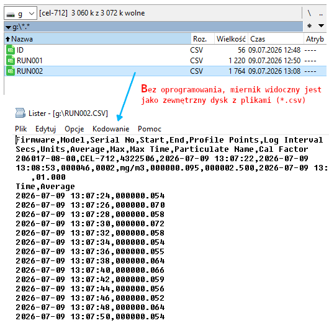
Task: Sort by the Wielkość size column header
Action: [231, 39]
